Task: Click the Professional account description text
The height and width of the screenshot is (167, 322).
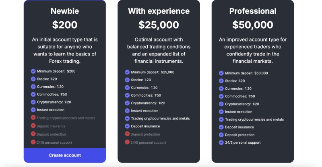Action: (x=253, y=50)
